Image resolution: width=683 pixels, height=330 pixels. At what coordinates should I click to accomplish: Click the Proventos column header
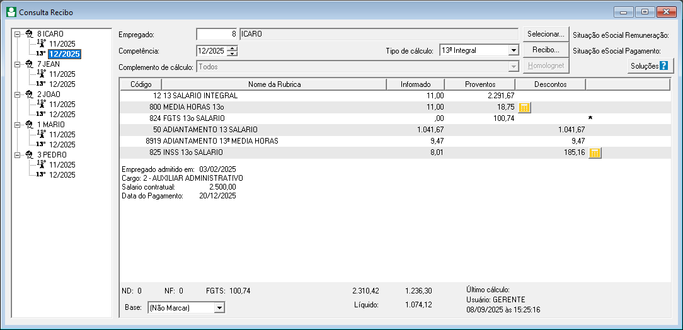pyautogui.click(x=479, y=84)
